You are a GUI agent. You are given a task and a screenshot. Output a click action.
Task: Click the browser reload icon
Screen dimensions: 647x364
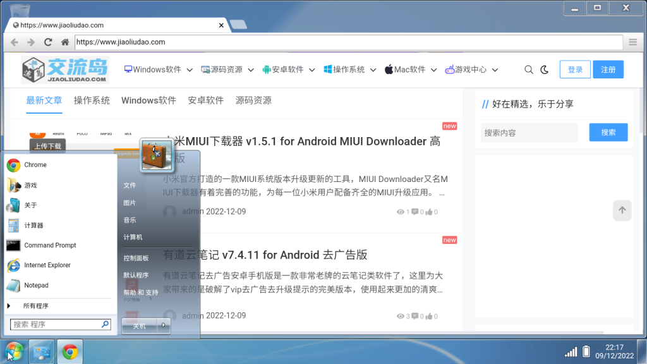pos(48,42)
